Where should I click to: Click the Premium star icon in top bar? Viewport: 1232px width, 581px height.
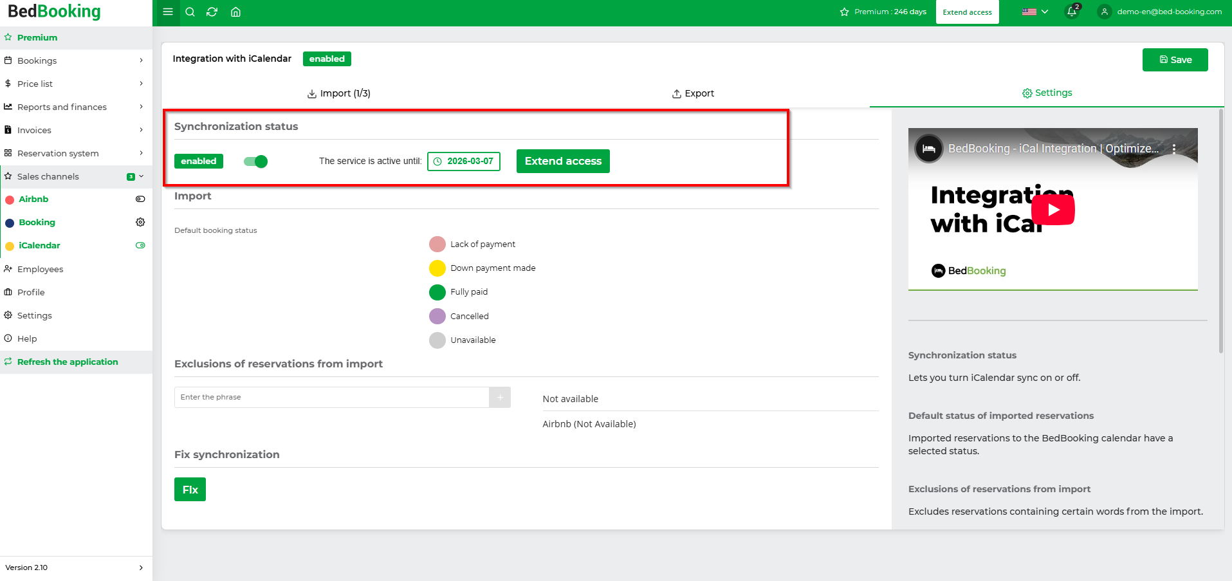click(x=844, y=12)
